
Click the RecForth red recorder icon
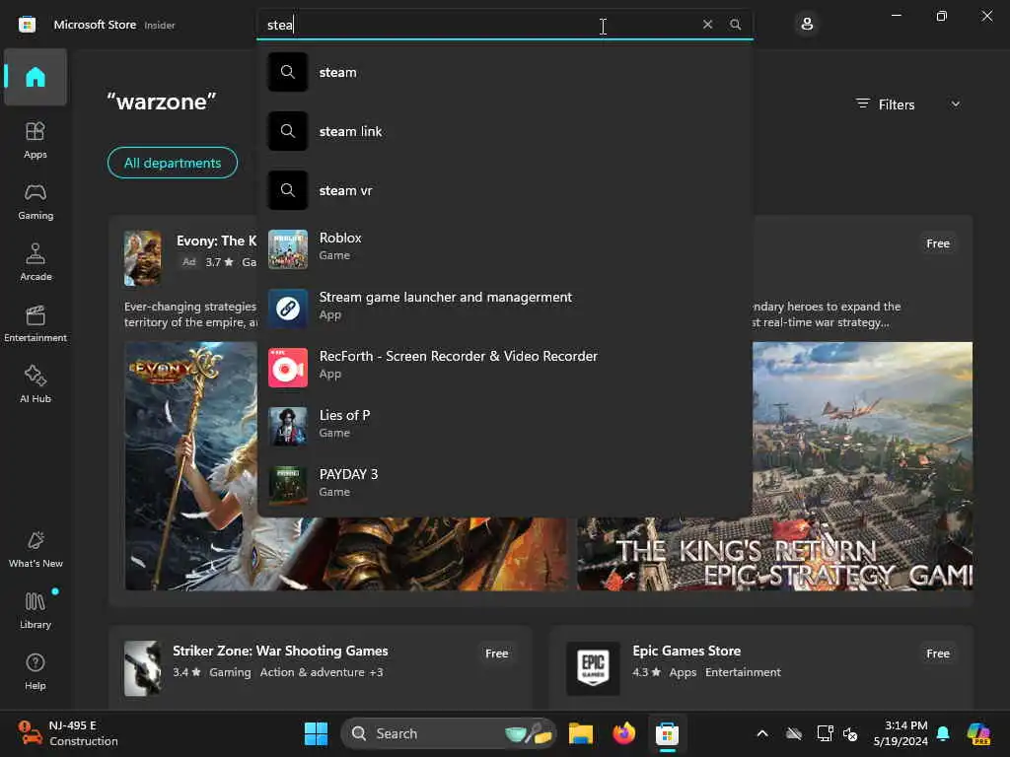[x=288, y=368]
